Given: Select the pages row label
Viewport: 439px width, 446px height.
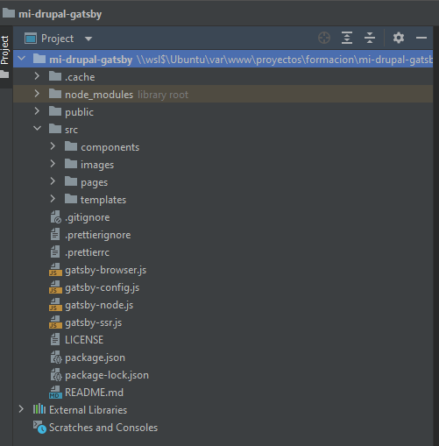Looking at the screenshot, I should [94, 182].
